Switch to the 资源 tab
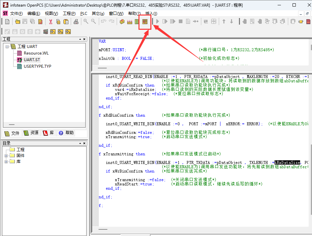The width and height of the screenshot is (312, 236). pyautogui.click(x=31, y=133)
